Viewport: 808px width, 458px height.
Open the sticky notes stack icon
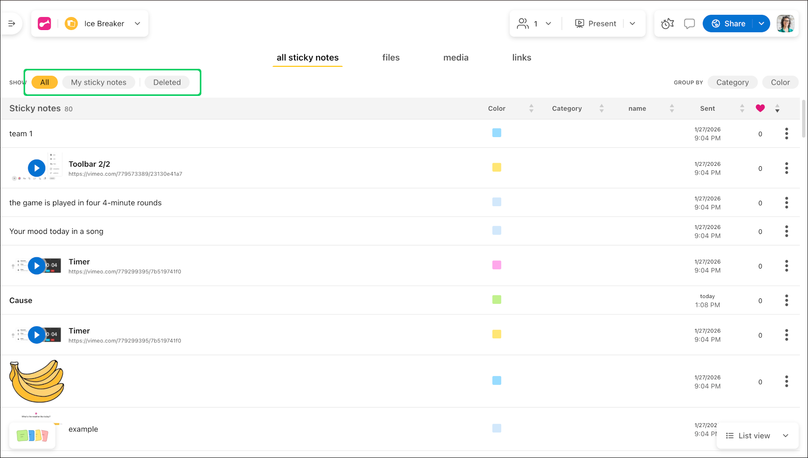(x=32, y=435)
